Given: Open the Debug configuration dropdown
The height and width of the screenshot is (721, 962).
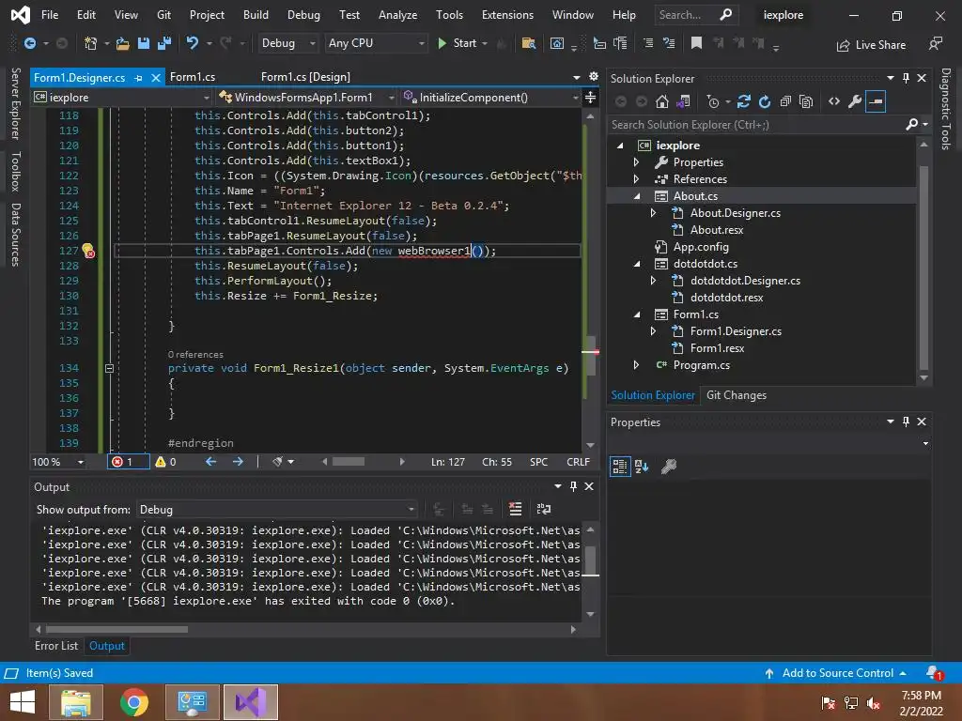Looking at the screenshot, I should click(x=288, y=43).
